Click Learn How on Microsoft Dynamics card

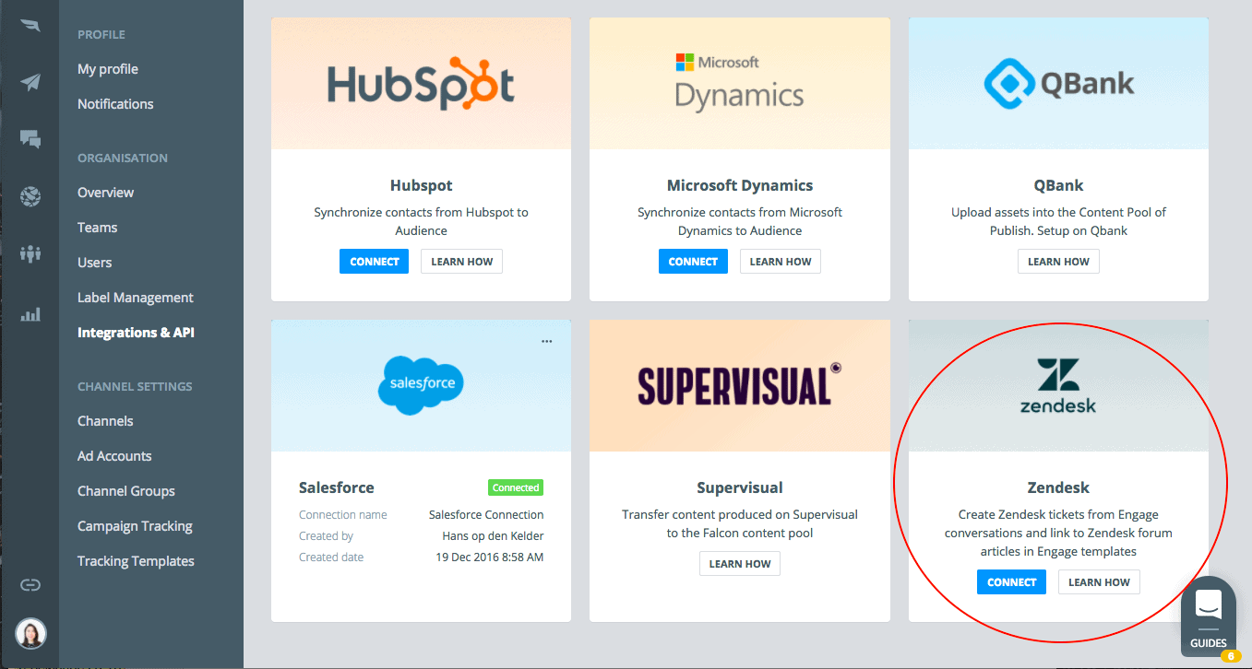(x=781, y=262)
